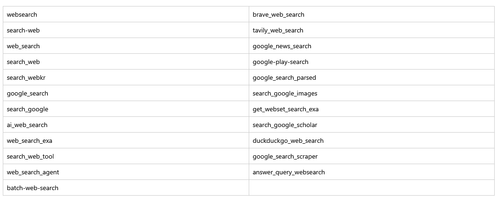The height and width of the screenshot is (204, 504).
Task: Click the 'google-play-search' cell
Action: (x=280, y=62)
